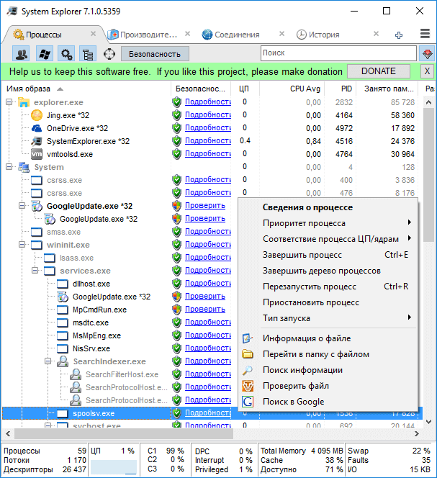Close the Процессы tab

point(94,34)
